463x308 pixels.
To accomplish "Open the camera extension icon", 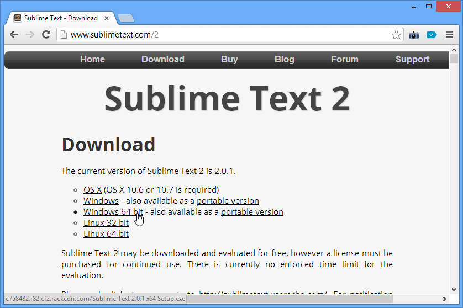I will [x=414, y=35].
